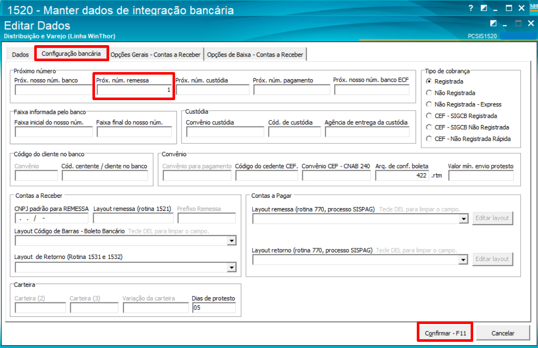Click Editar layout for retorno SISPAG
The width and height of the screenshot is (538, 348).
[x=492, y=259]
